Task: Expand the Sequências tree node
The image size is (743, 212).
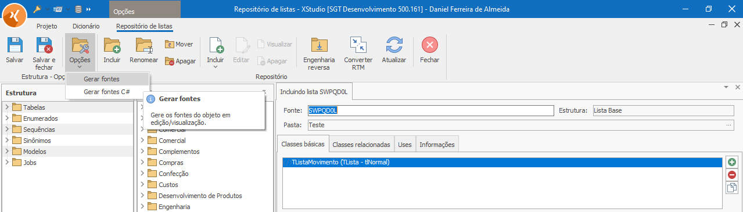Action: coord(7,130)
